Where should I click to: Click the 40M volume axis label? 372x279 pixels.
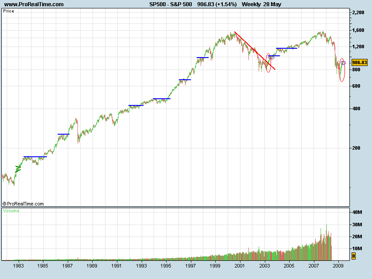point(357,212)
